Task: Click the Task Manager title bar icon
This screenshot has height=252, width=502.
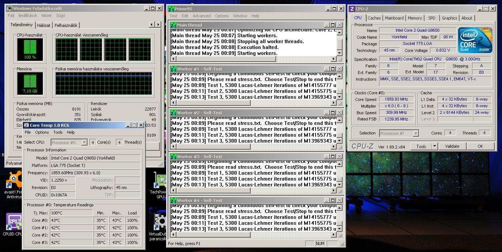Action: click(9, 8)
